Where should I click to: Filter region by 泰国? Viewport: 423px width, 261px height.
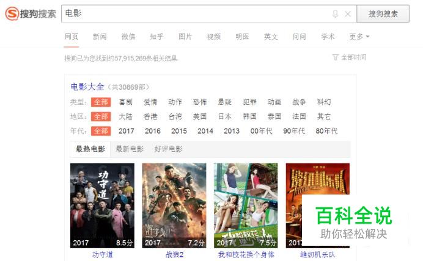click(274, 116)
